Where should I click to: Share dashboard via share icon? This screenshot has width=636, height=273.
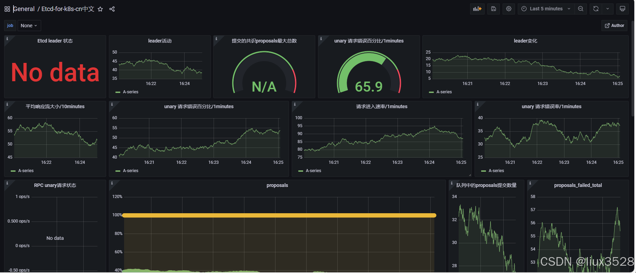[112, 9]
